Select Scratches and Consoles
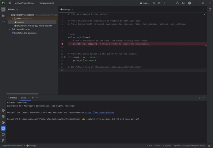Screen dimensions: 213x148 [x=24, y=33]
